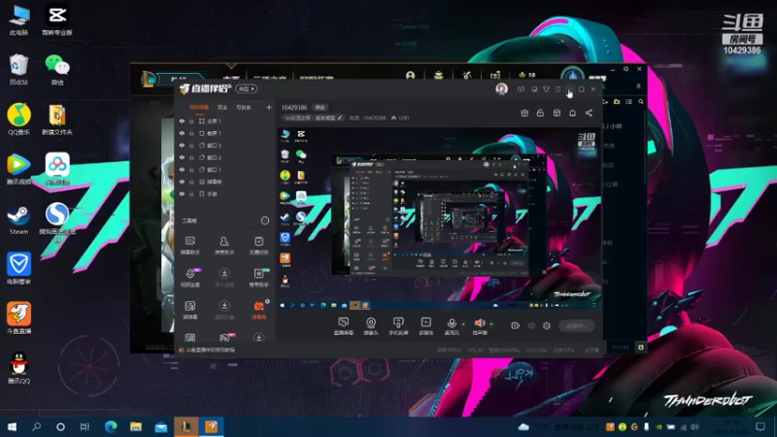Open the orange highlighted toolbox tool

click(x=258, y=309)
